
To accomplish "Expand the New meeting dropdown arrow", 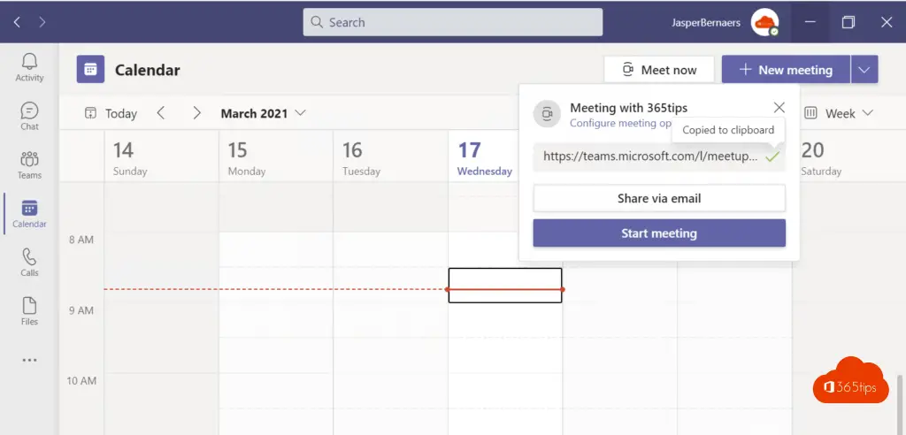I will 864,70.
